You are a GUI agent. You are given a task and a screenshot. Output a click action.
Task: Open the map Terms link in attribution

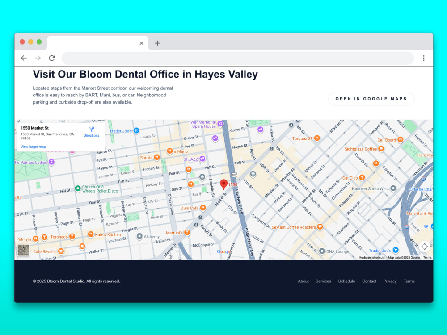(427, 258)
